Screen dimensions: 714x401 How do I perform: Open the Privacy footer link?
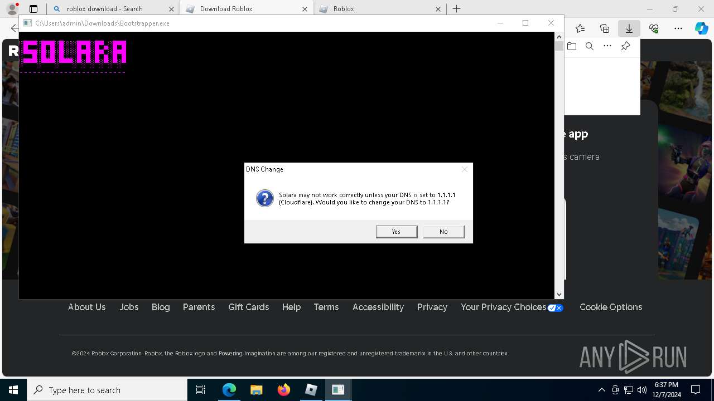tap(432, 307)
